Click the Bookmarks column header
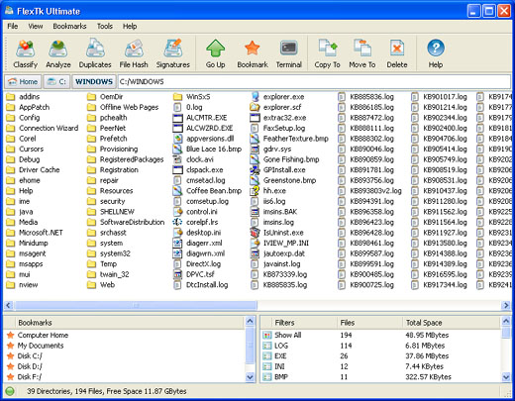This screenshot has width=515, height=401. coord(129,323)
